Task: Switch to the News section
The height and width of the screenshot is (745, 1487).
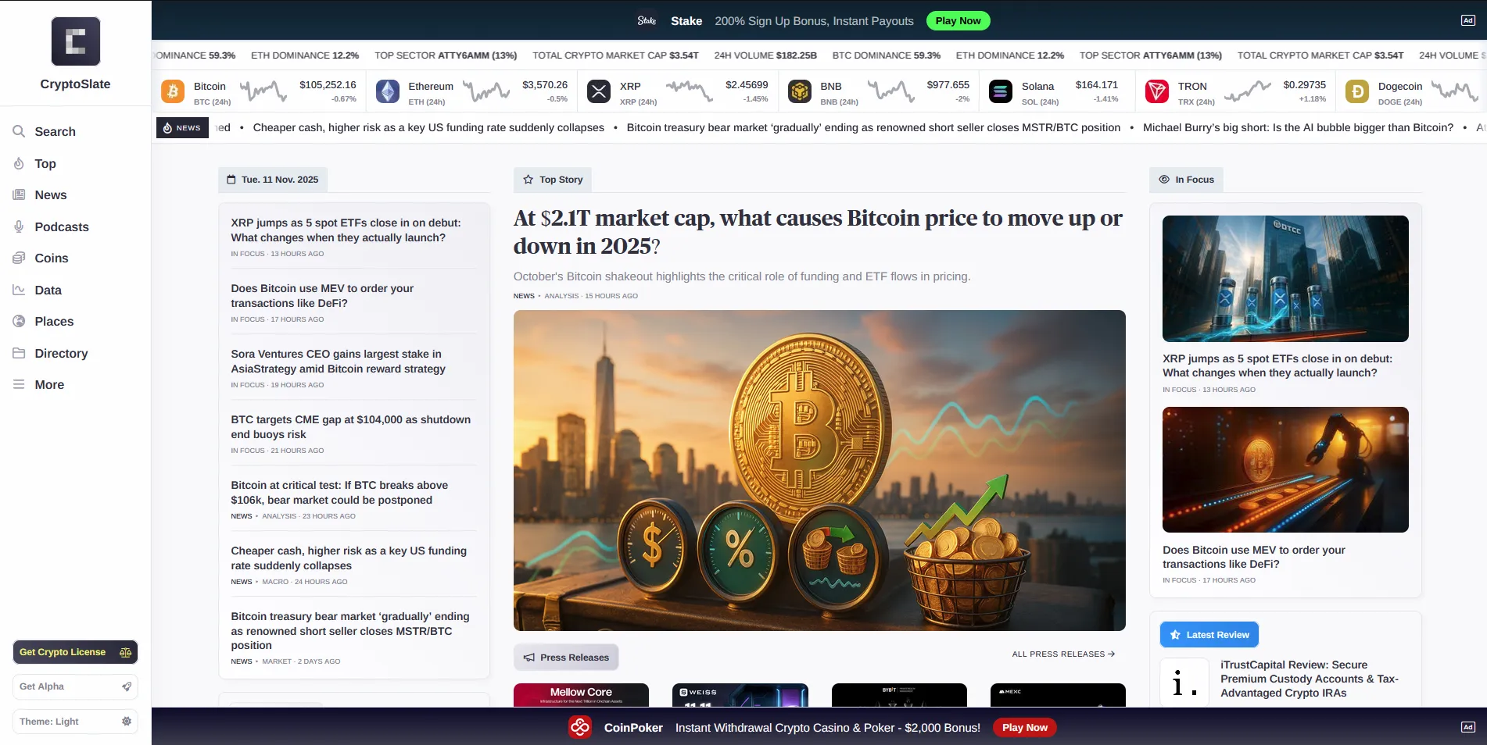Action: coord(49,194)
